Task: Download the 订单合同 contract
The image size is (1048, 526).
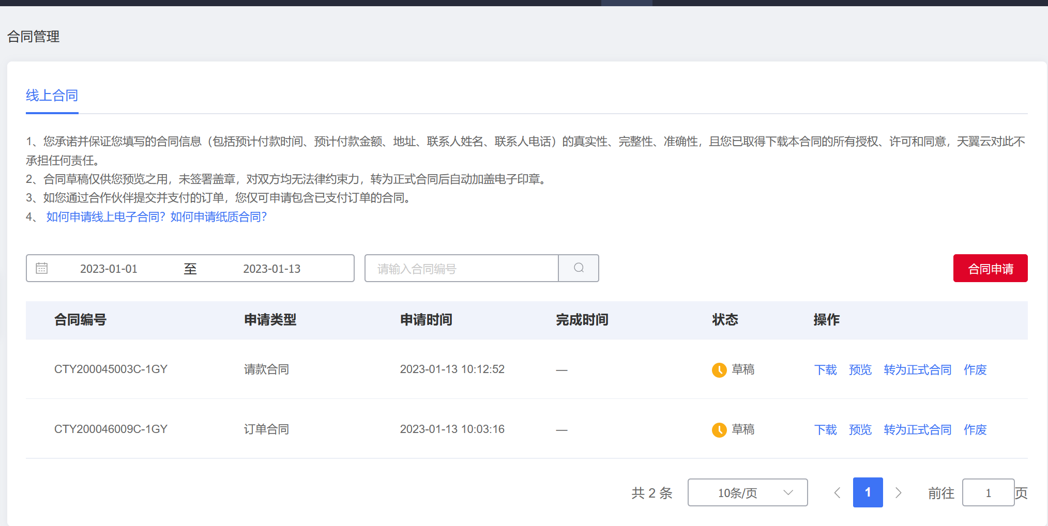Action: [825, 430]
